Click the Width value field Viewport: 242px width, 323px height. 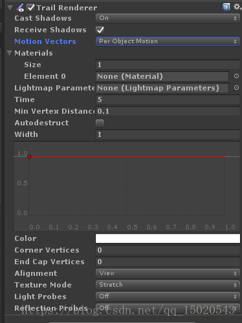click(168, 134)
